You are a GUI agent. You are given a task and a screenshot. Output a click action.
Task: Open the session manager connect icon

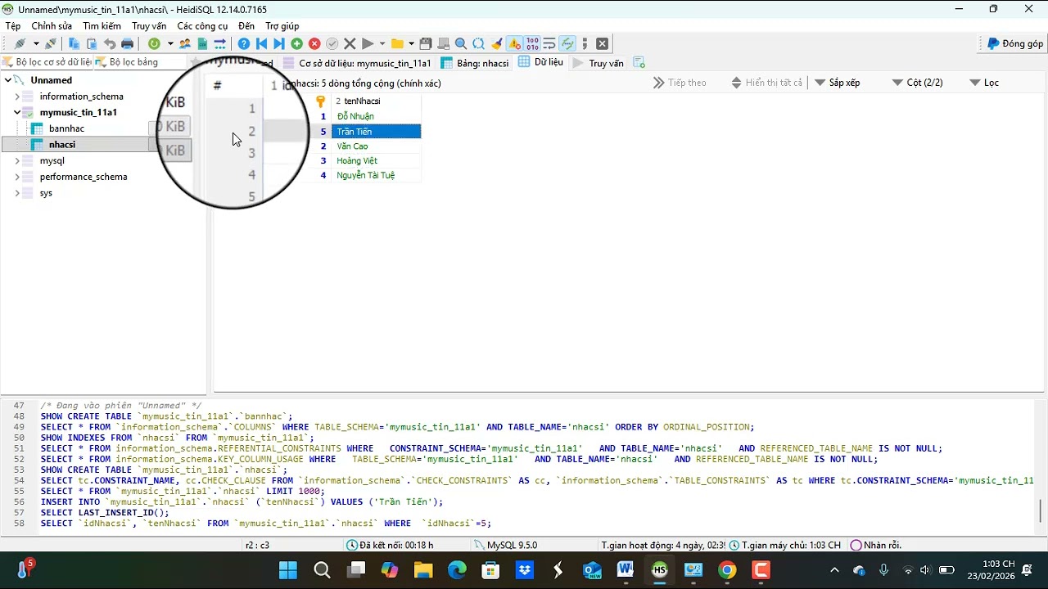point(20,43)
